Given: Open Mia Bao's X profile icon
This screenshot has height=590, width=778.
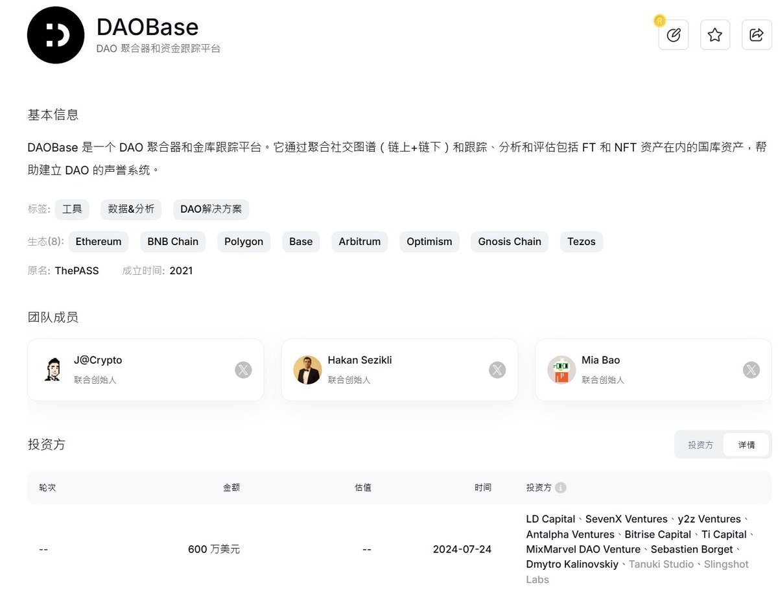Looking at the screenshot, I should point(751,370).
